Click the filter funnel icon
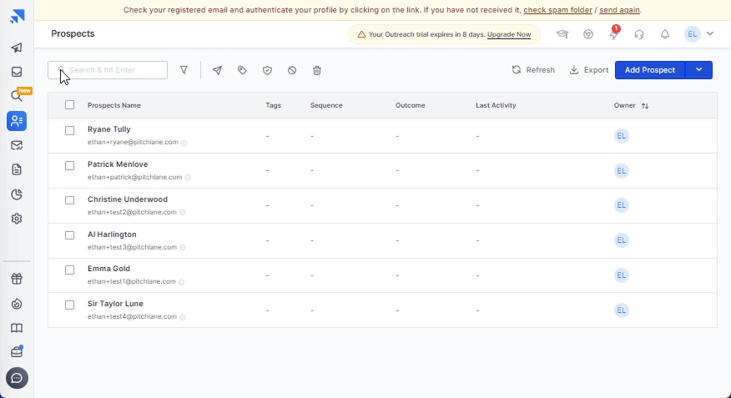The width and height of the screenshot is (731, 398). [x=184, y=70]
